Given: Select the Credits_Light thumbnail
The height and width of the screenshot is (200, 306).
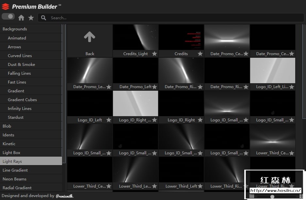Looking at the screenshot, I should 136,37.
